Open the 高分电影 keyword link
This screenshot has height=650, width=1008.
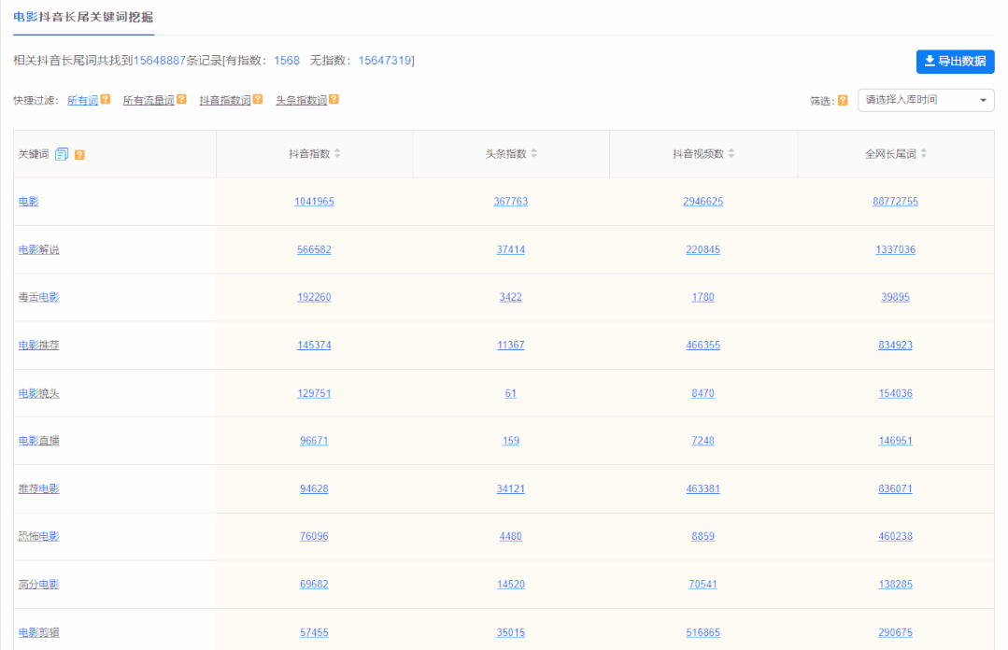pyautogui.click(x=38, y=585)
